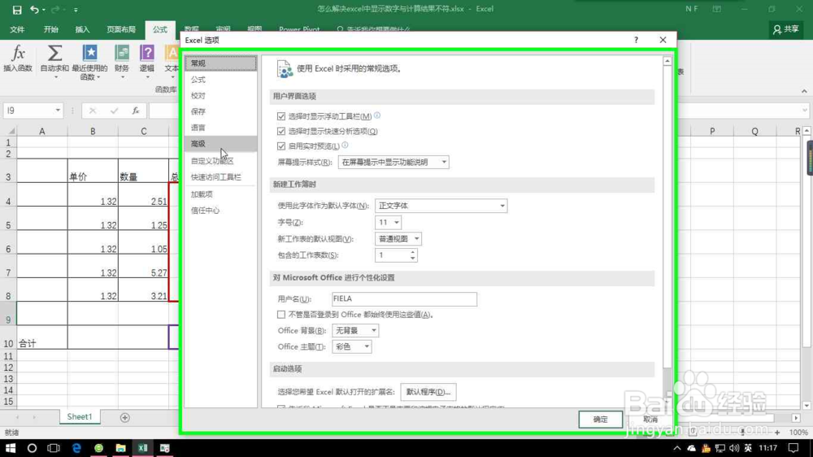Open the Windows Start menu
813x457 pixels.
[10, 448]
